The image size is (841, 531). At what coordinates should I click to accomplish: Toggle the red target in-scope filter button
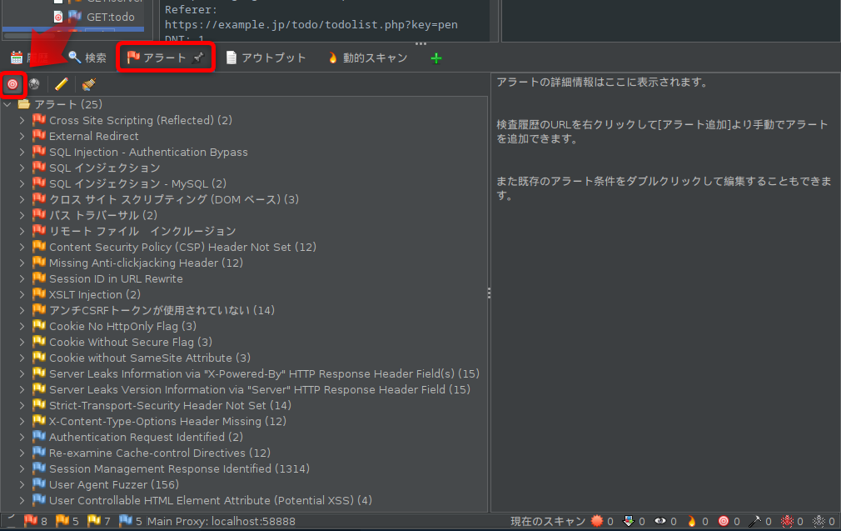[12, 84]
